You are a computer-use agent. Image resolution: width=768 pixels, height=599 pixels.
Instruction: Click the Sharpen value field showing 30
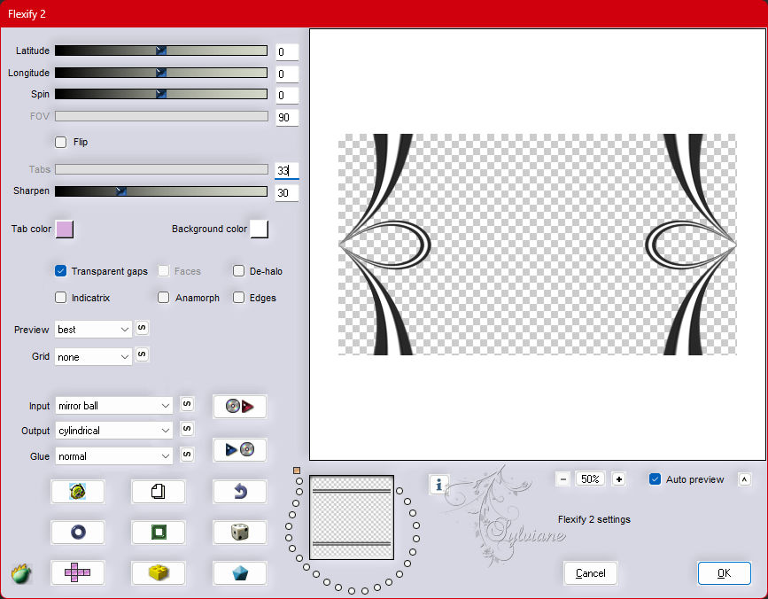coord(287,193)
